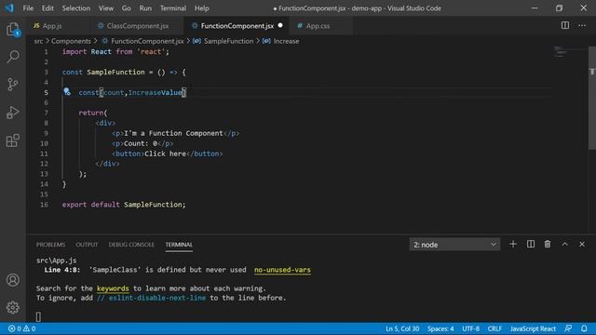Click the lightbulb code action on line 5

[67, 92]
